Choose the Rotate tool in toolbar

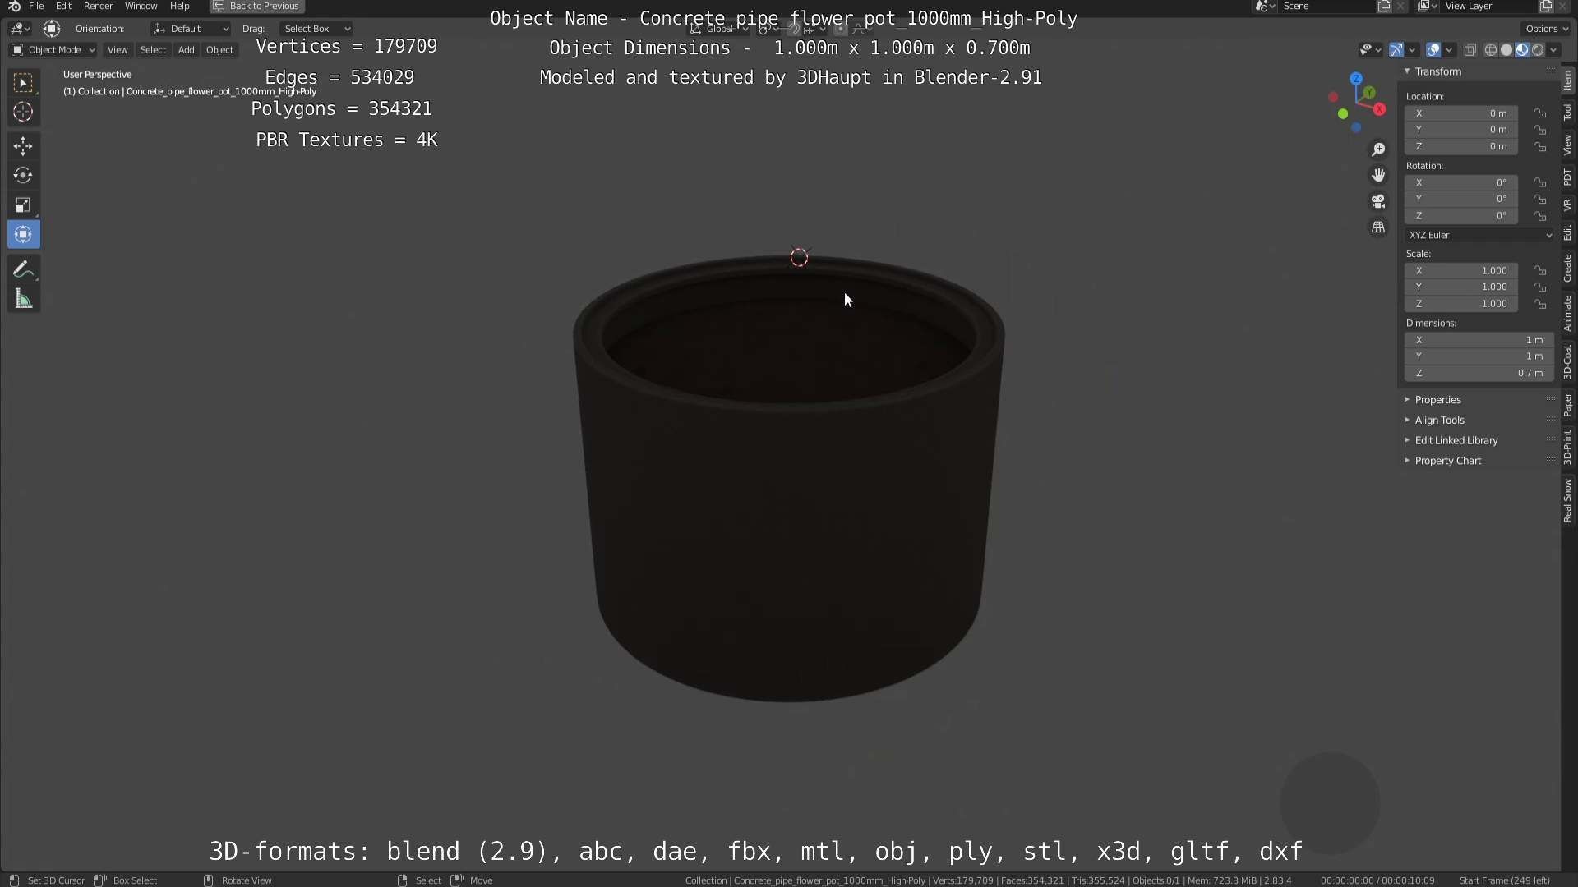coord(23,176)
